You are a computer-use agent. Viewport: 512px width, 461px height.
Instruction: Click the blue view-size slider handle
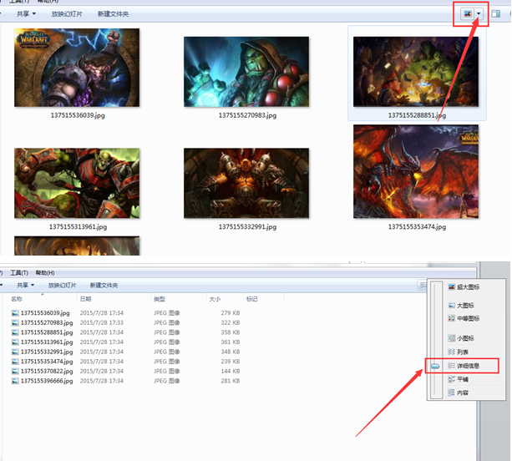point(435,367)
